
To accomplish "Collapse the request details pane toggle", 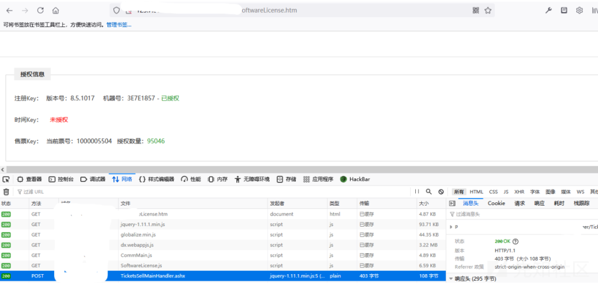I will [x=452, y=203].
